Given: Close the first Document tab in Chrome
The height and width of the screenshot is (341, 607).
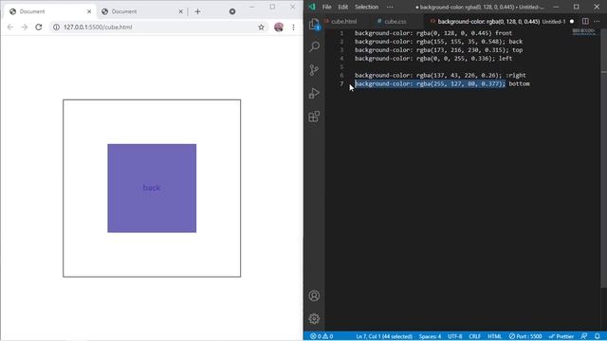Looking at the screenshot, I should click(x=89, y=11).
